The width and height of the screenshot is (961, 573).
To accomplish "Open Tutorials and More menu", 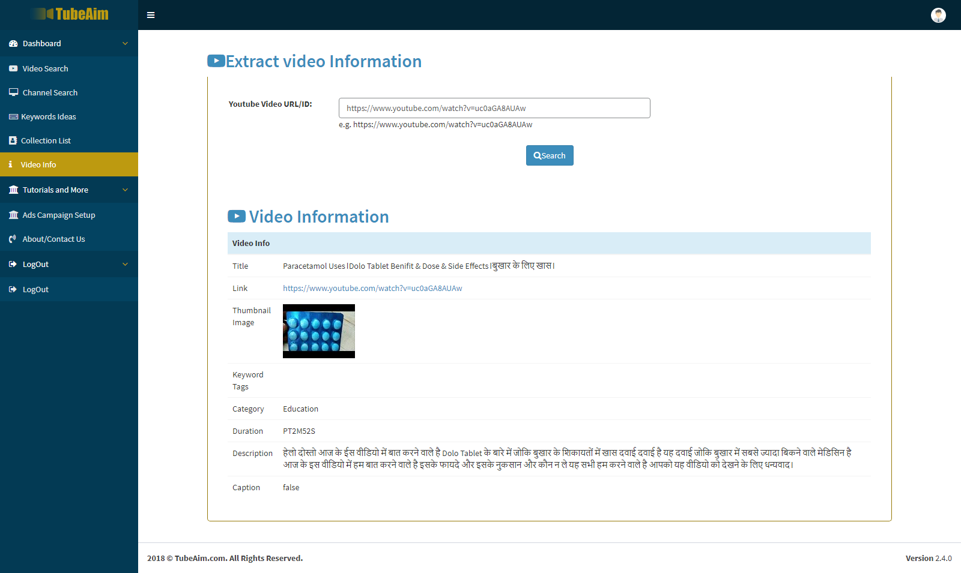I will click(69, 190).
